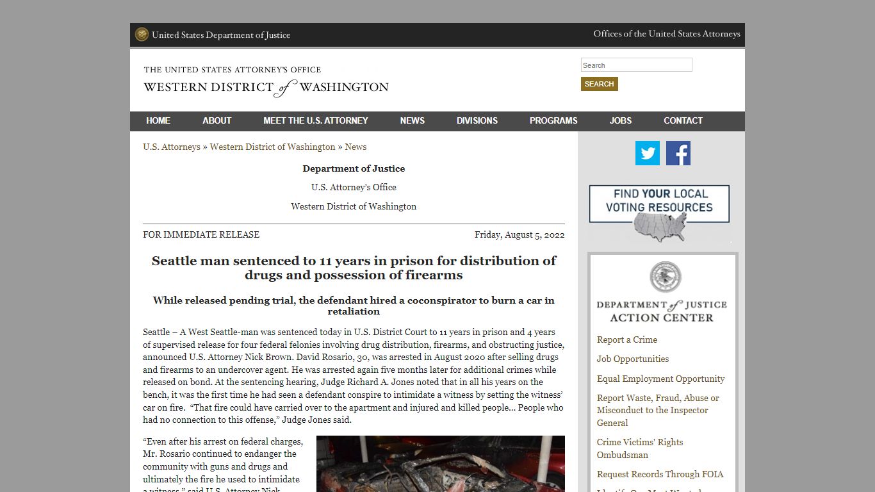The image size is (875, 492).
Task: Click the headline about 11 years in prison
Action: [354, 268]
